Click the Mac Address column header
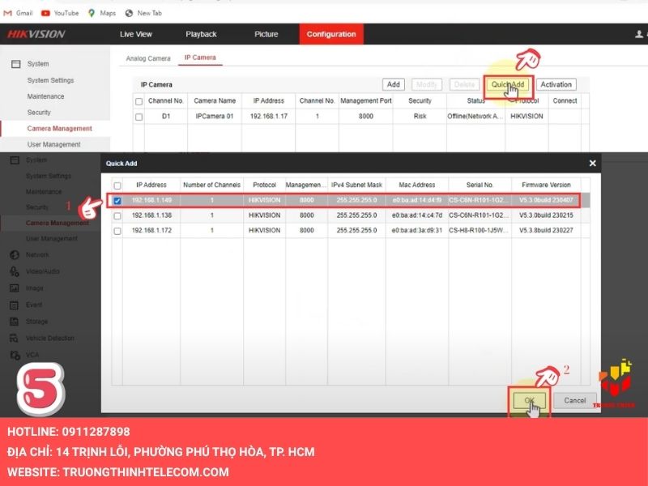 (416, 185)
